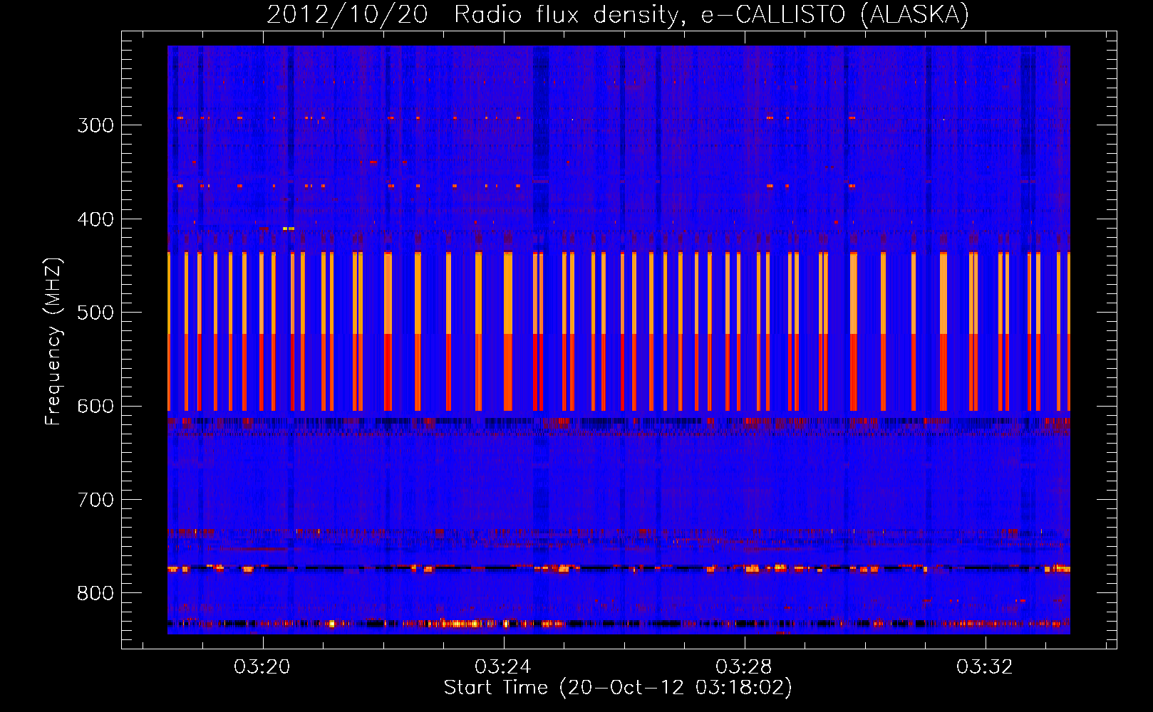Click the 03:24 time axis label

(503, 667)
